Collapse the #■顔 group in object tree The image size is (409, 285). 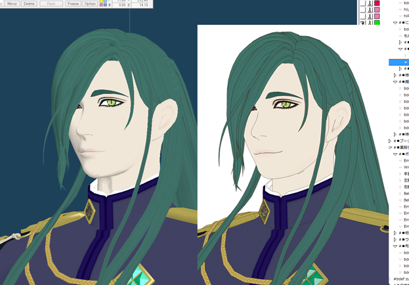[395, 82]
